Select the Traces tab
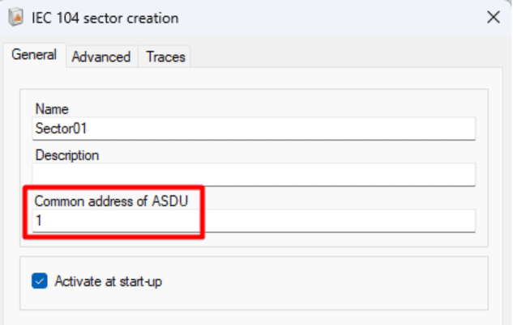 [x=166, y=57]
